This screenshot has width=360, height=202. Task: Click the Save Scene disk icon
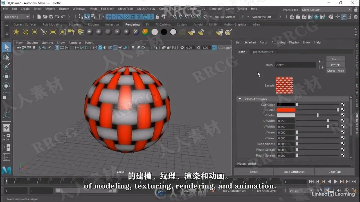coord(51,17)
